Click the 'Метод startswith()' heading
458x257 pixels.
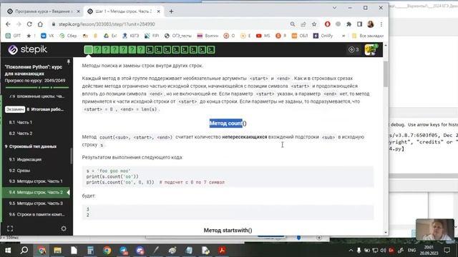228,230
